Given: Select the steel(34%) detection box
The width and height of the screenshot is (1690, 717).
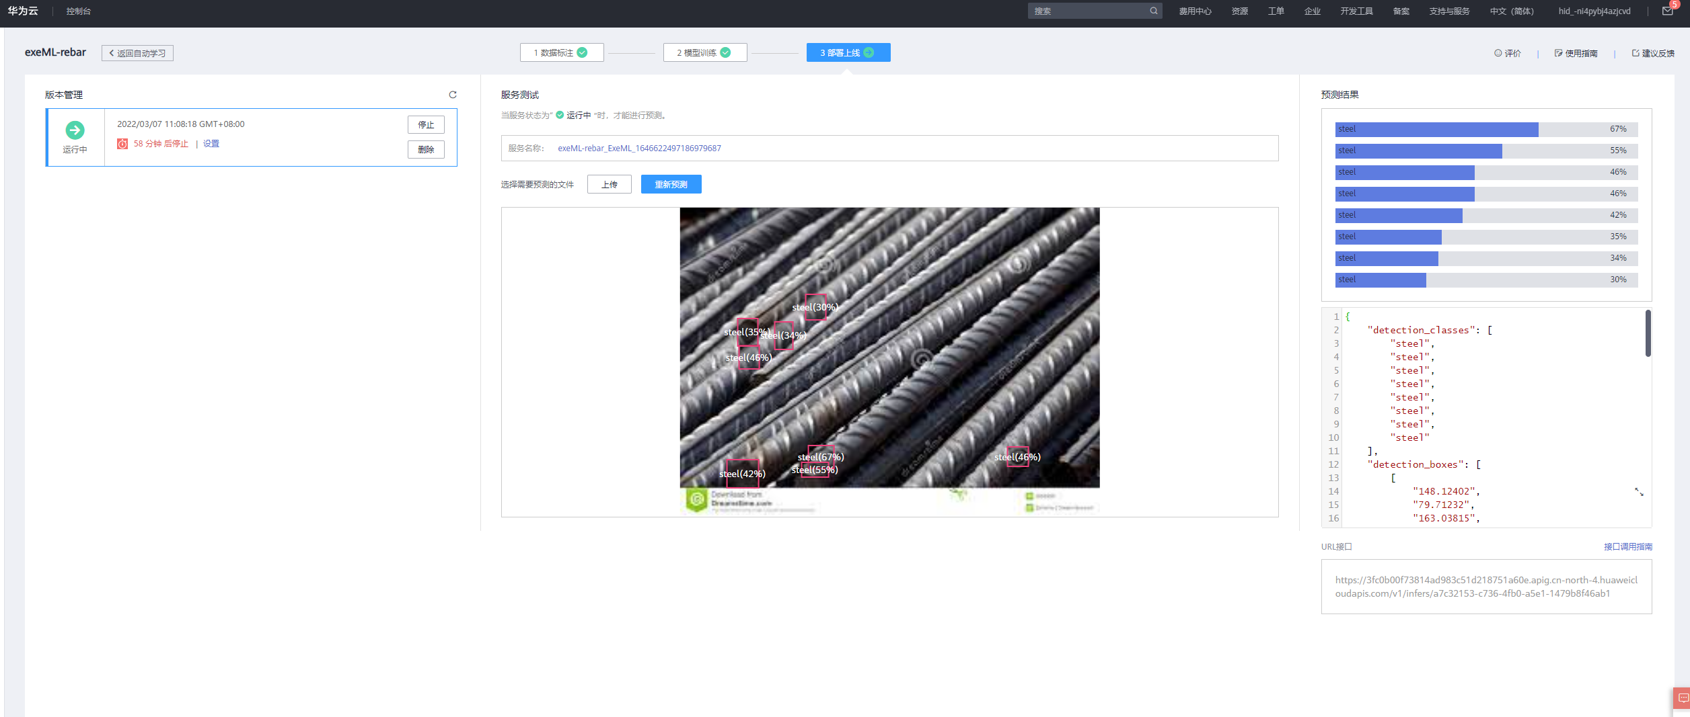Looking at the screenshot, I should 784,335.
